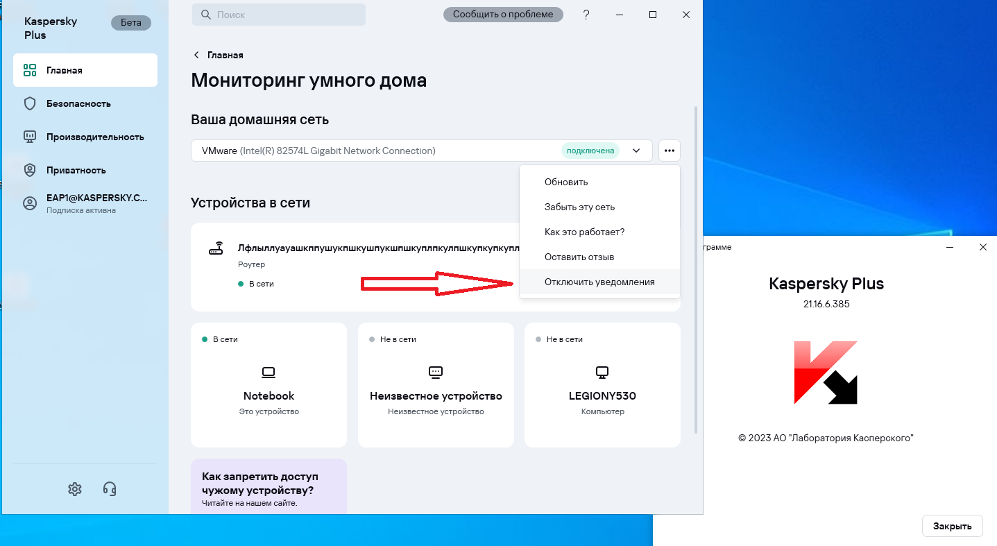Click Закрыть in the About window

[x=952, y=526]
